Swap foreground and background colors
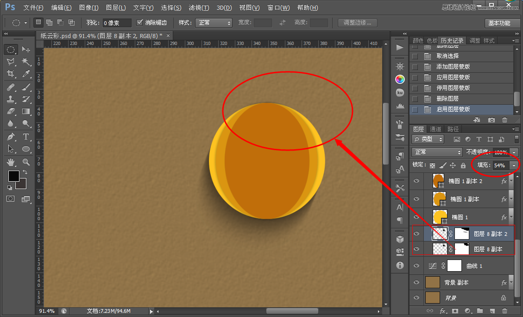523x317 pixels. [25, 172]
